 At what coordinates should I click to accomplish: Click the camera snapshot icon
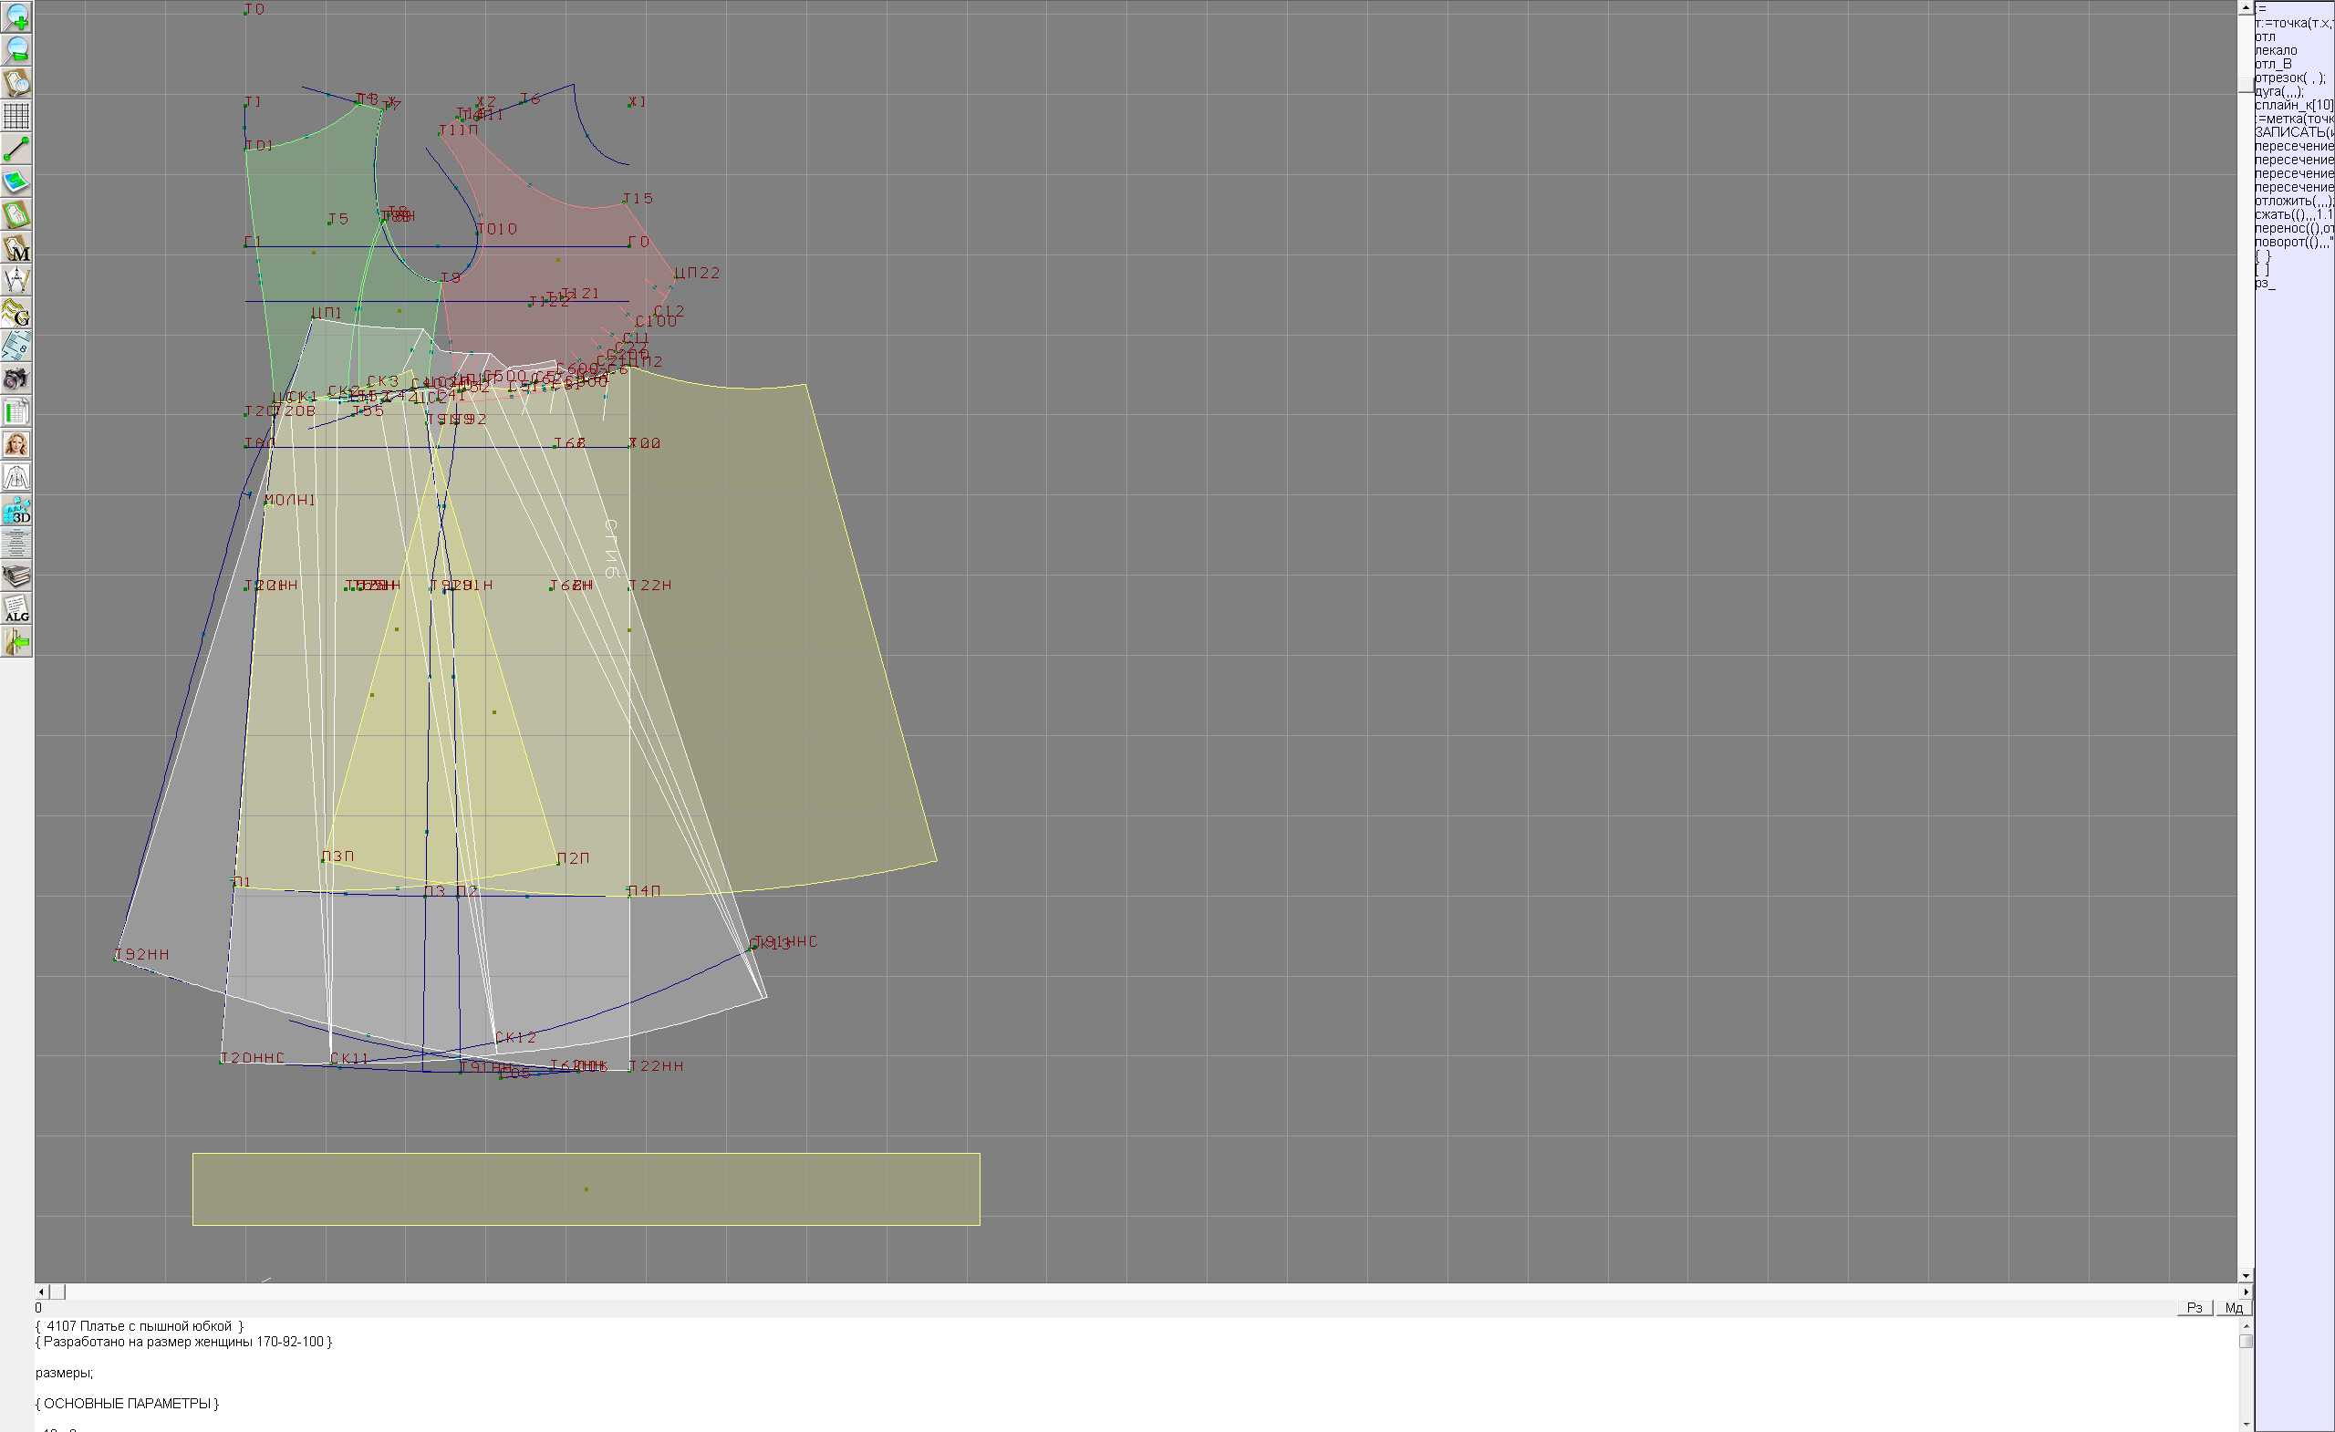16,379
